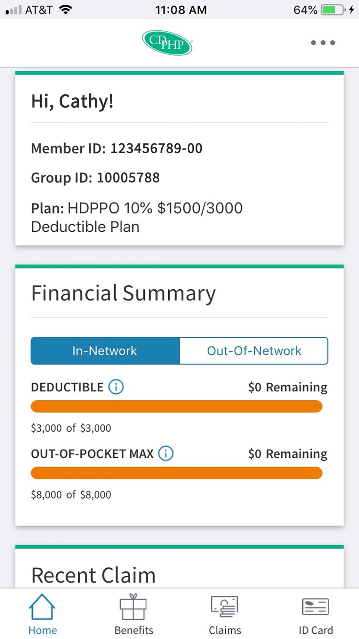The width and height of the screenshot is (359, 639).
Task: Open Claims via the documents icon
Action: coord(225,607)
